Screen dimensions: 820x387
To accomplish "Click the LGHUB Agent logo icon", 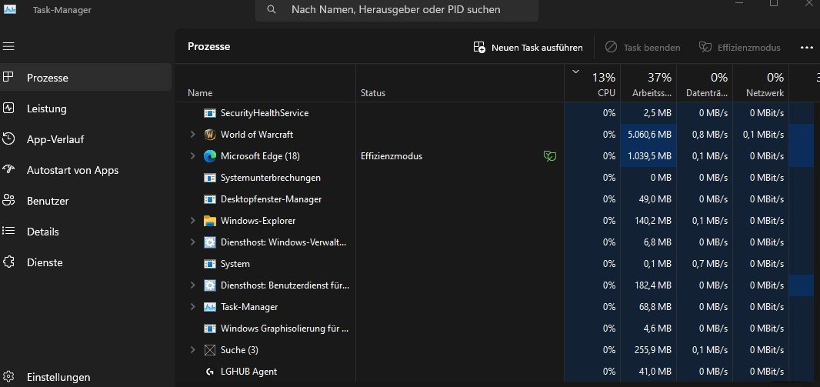I will [210, 372].
